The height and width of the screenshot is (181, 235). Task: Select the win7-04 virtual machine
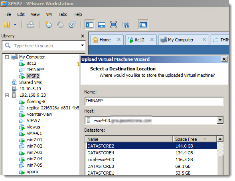pos(34,159)
